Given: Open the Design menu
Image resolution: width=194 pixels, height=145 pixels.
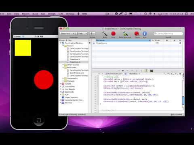Looking at the screenshot, I should pyautogui.click(x=52, y=14).
